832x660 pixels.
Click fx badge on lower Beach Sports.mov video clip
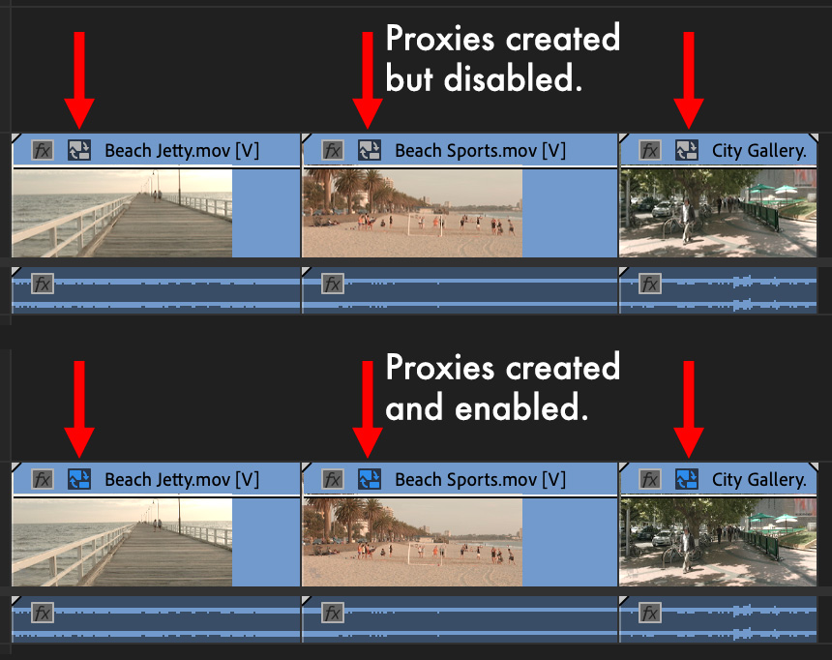333,479
